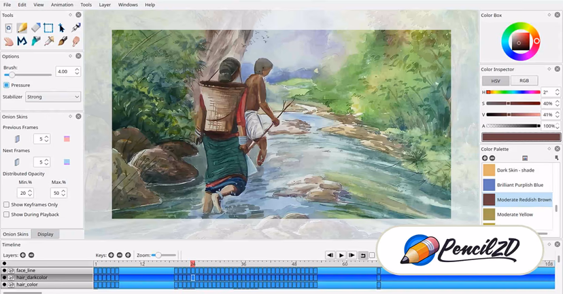
Task: Open the Windows menu
Action: click(x=128, y=5)
